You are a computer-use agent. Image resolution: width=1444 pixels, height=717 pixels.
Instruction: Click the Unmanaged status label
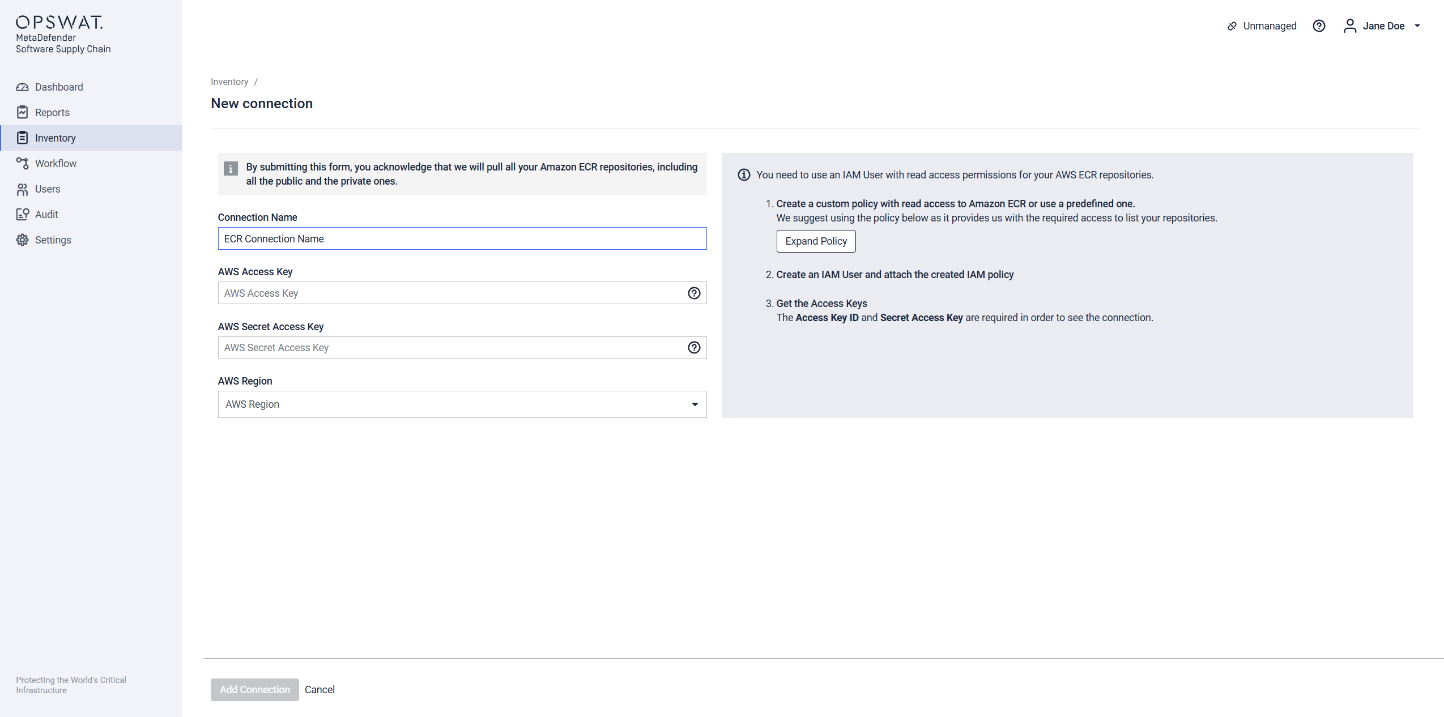[1269, 26]
